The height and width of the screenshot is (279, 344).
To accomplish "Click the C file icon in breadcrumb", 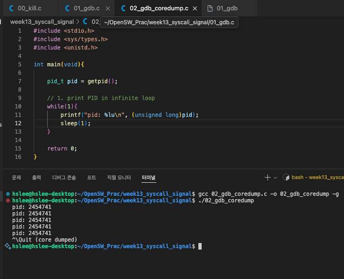I will [85, 21].
